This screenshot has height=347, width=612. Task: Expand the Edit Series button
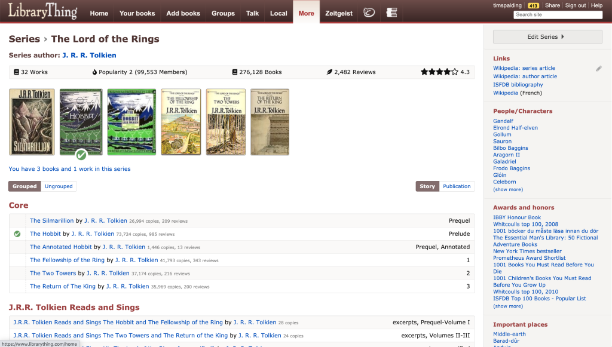coord(547,36)
